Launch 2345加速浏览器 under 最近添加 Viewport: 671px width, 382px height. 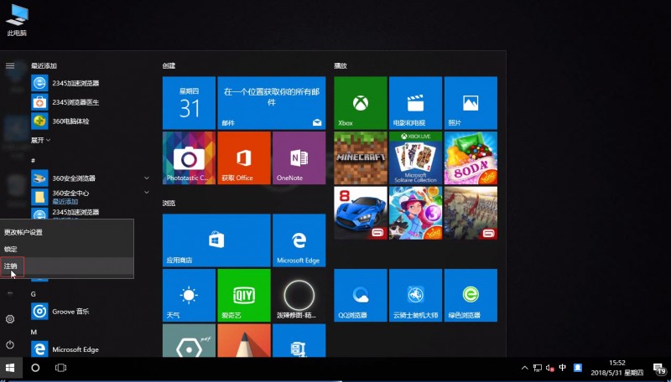65,83
